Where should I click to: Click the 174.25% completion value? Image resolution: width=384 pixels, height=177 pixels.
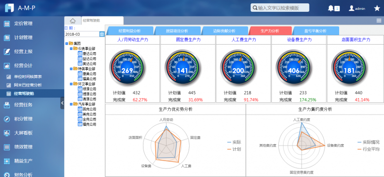(x=308, y=100)
